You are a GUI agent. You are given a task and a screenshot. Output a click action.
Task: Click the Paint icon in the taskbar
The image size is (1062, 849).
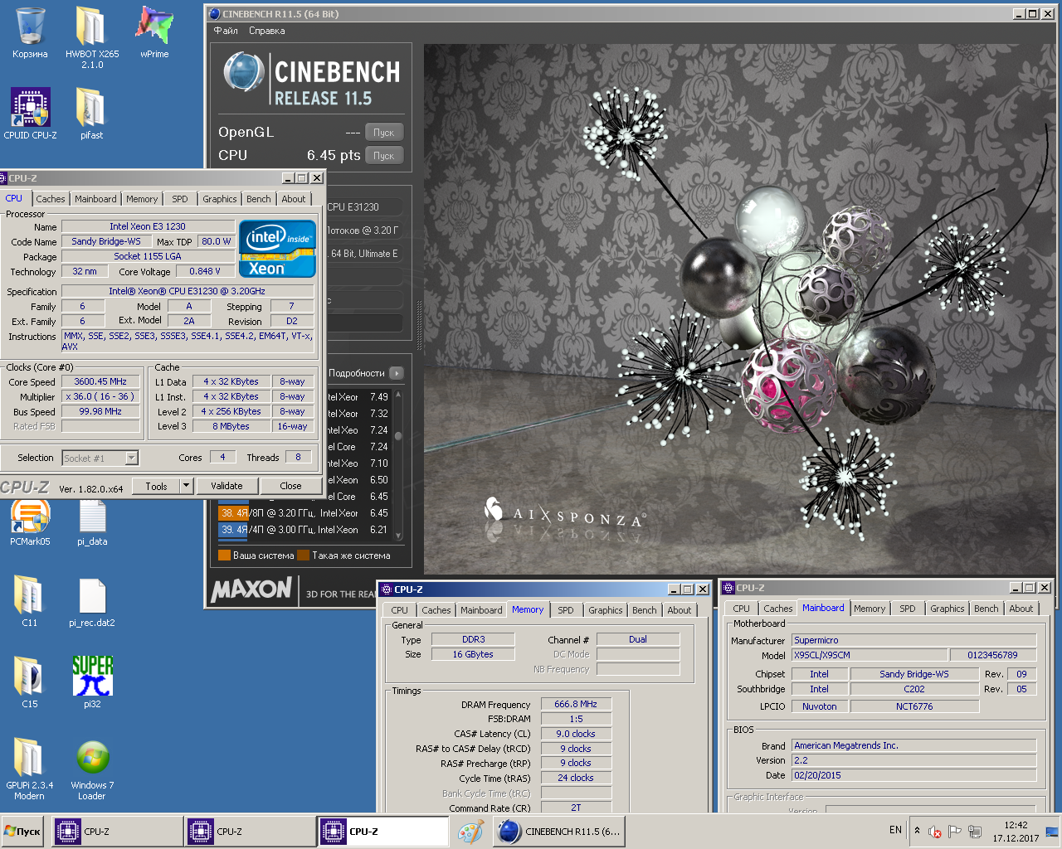(x=470, y=831)
